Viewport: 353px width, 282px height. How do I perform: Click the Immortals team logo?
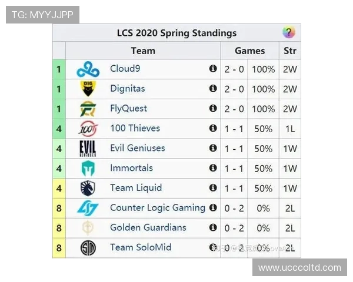[88, 169]
